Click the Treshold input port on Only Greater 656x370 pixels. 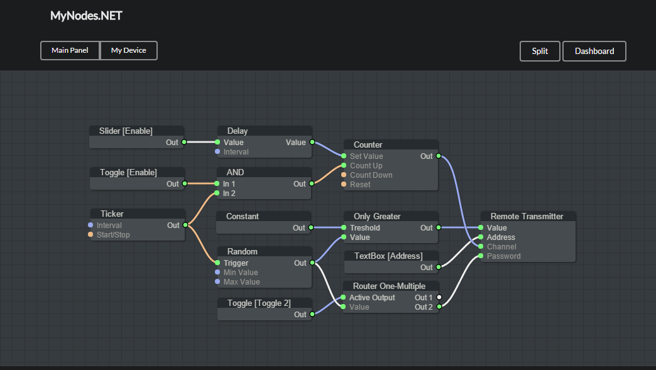[344, 227]
